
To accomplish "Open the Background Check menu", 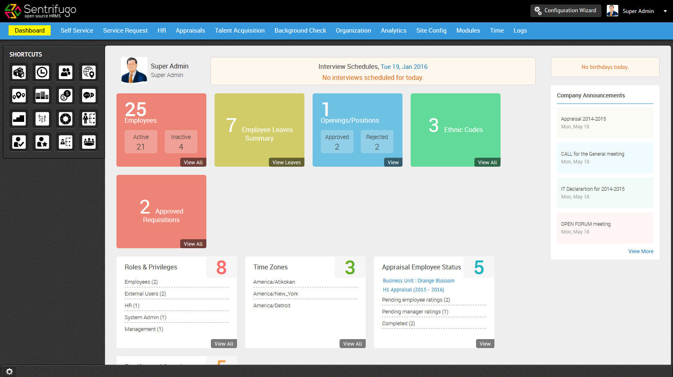I will click(x=300, y=31).
